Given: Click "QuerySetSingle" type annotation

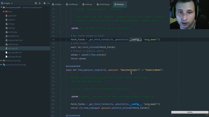Looking at the screenshot, I should pyautogui.click(x=129, y=70).
